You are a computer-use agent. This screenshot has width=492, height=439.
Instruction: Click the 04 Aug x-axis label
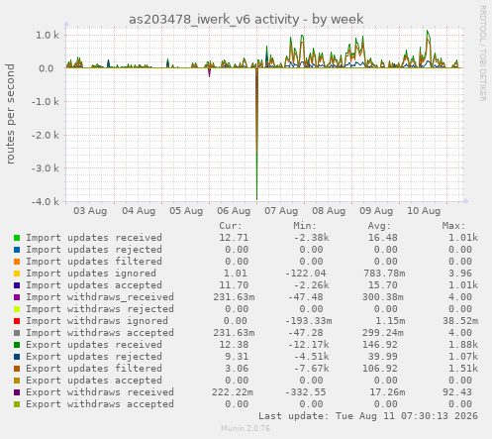tap(139, 211)
